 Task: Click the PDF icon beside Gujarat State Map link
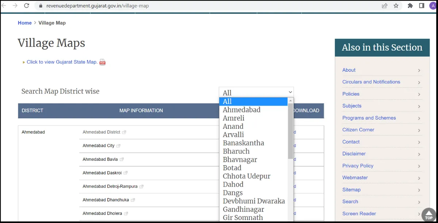point(102,62)
